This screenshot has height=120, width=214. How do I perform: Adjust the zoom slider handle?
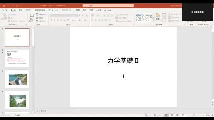point(194,115)
